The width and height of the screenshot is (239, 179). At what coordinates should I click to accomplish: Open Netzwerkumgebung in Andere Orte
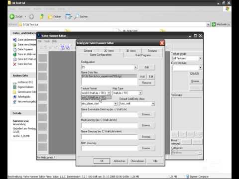[24, 101]
